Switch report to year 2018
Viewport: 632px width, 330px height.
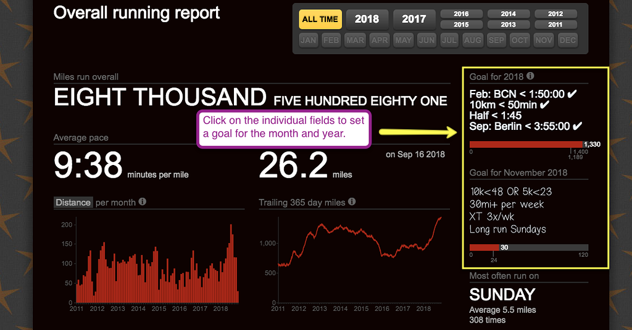click(x=367, y=19)
